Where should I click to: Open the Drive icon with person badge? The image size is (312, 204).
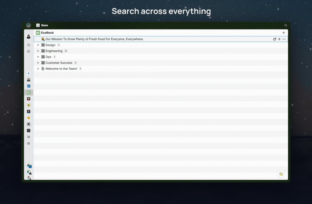click(x=29, y=172)
